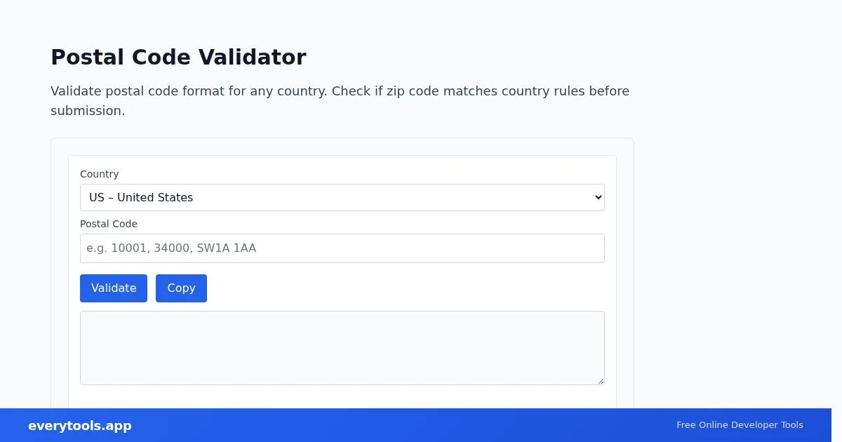Click the Validate button
842x442 pixels.
[114, 288]
